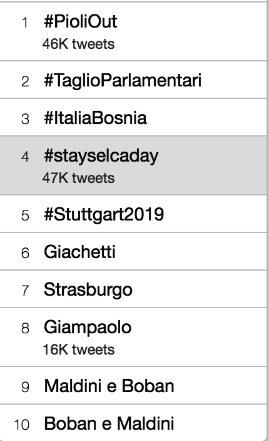This screenshot has height=441, width=269.
Task: Select the #TaglioParlamentari trend
Action: 123,80
